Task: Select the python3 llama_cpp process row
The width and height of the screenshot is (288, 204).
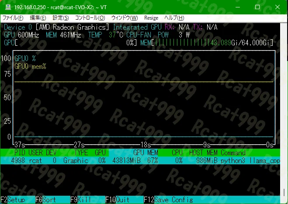Action: coord(140,160)
